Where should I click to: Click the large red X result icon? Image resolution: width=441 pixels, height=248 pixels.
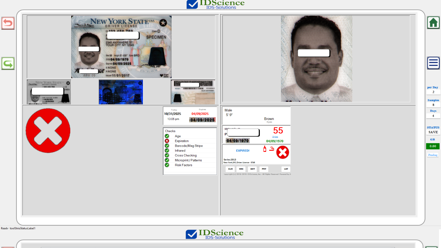48,131
